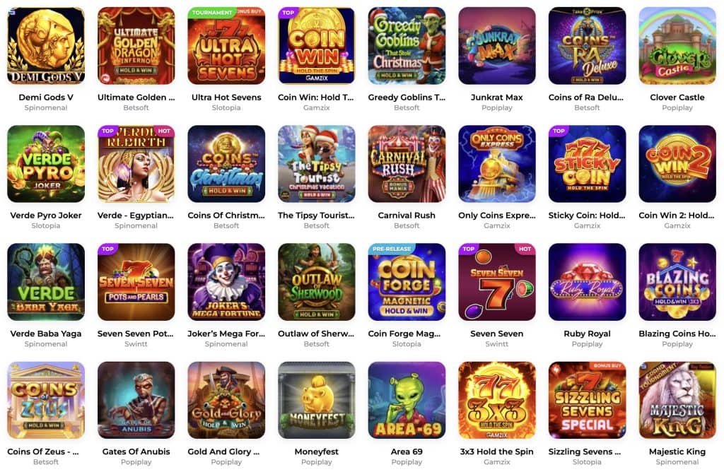Choose the Verde Pyro Joker thumbnail
The height and width of the screenshot is (472, 724).
pos(46,164)
